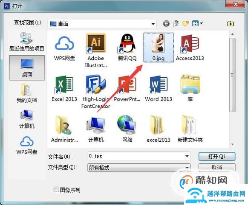Image resolution: width=248 pixels, height=205 pixels.
Task: Click the back navigation arrow icon
Action: [x=166, y=24]
